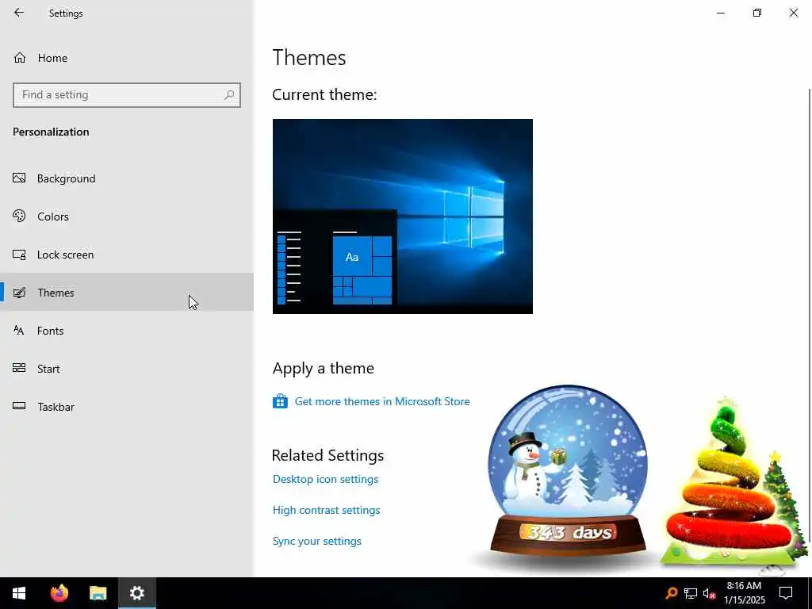Select the Themes sidebar entry
812x609 pixels.
126,293
